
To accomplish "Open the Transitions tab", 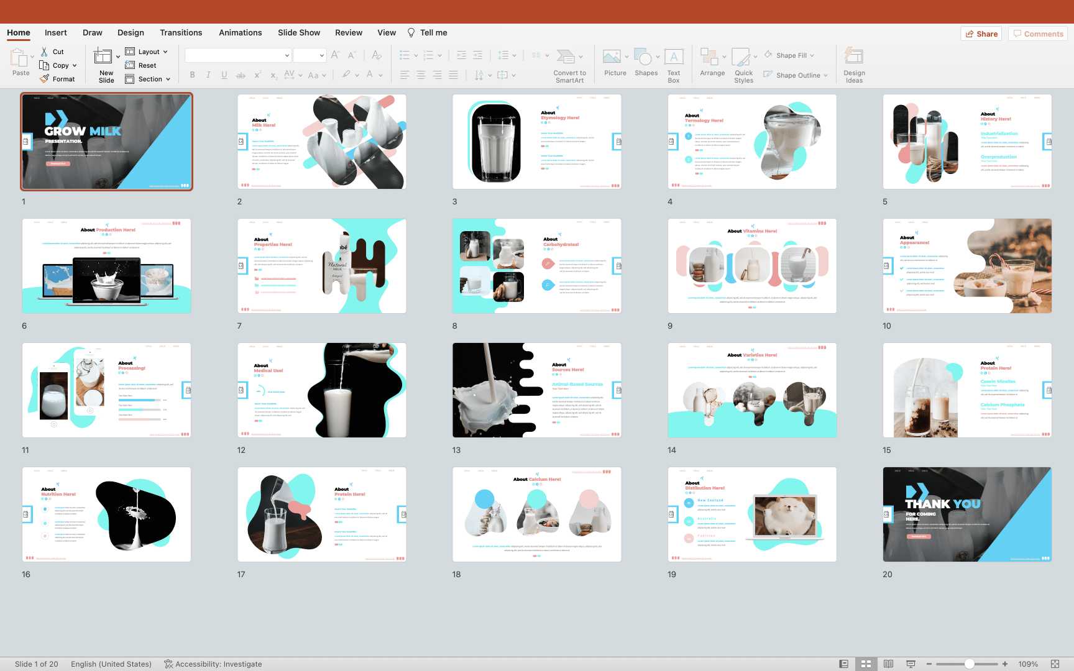I will tap(181, 32).
